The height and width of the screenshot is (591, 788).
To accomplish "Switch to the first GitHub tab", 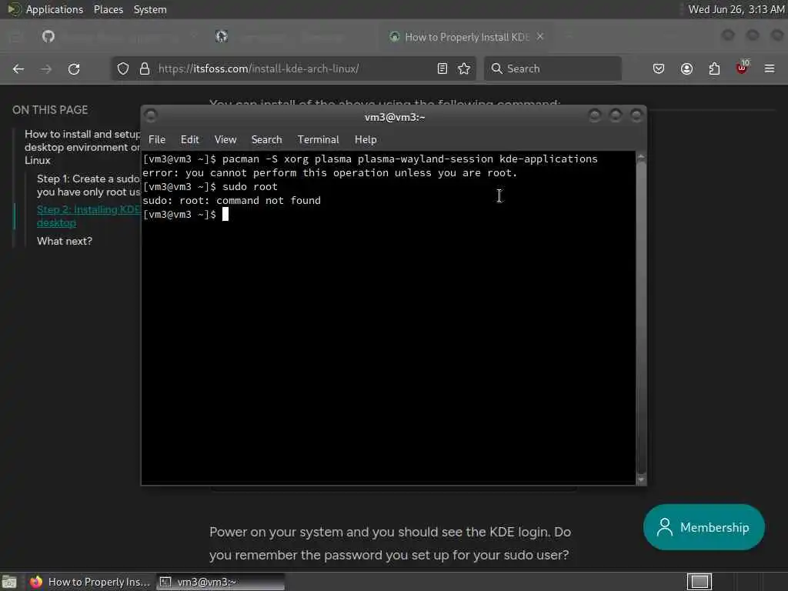I will [x=118, y=37].
